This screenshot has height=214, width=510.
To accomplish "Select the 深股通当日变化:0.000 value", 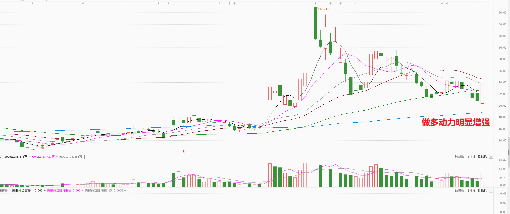I will 27,191.
